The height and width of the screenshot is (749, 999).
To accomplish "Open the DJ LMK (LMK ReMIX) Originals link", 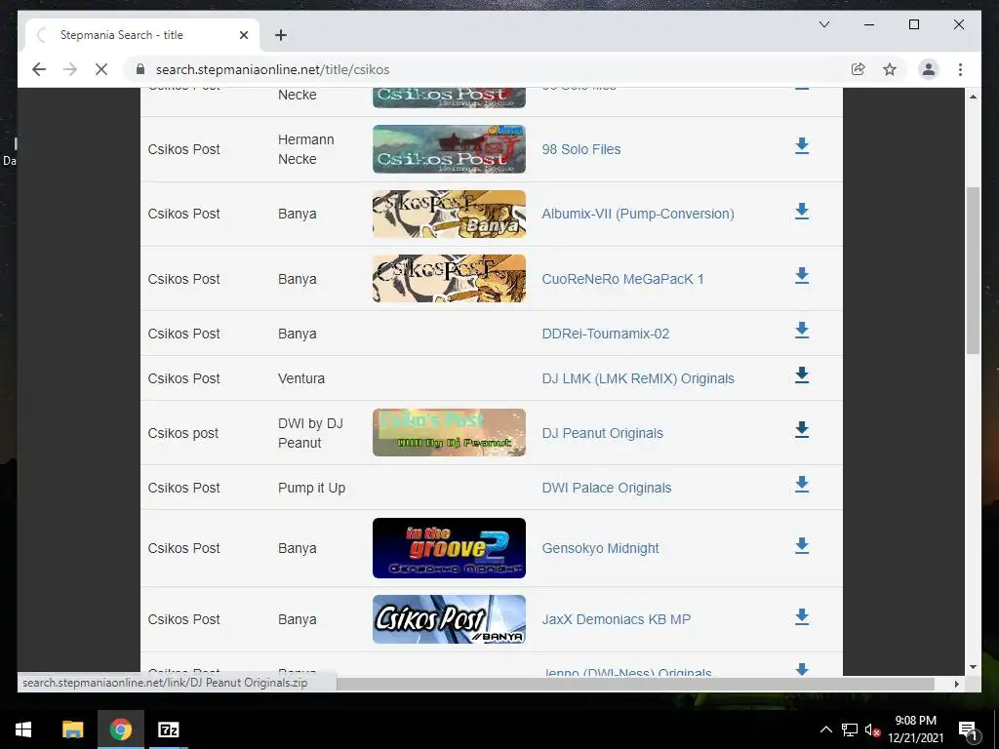I will pyautogui.click(x=638, y=378).
